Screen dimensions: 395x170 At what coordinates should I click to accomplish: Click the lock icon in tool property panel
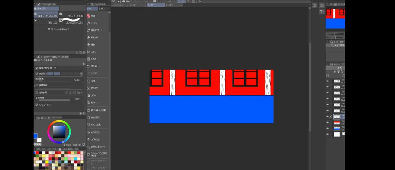click(x=83, y=64)
